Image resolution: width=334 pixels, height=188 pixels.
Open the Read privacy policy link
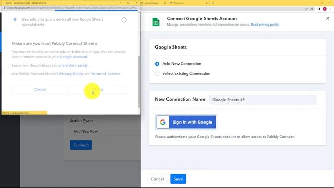click(x=265, y=25)
